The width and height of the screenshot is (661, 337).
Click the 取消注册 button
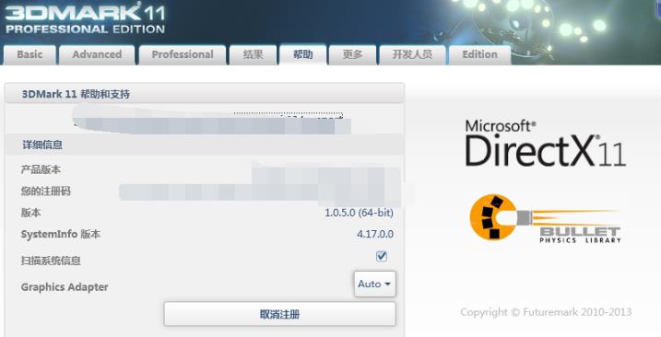(280, 314)
